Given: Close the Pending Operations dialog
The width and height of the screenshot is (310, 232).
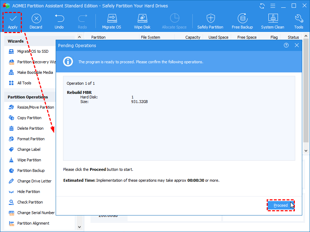Looking at the screenshot, I should pyautogui.click(x=297, y=45).
